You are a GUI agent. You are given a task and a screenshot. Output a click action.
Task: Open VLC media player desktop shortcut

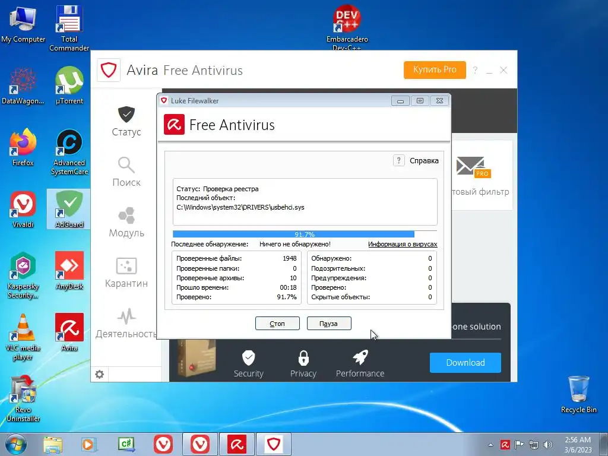(23, 337)
